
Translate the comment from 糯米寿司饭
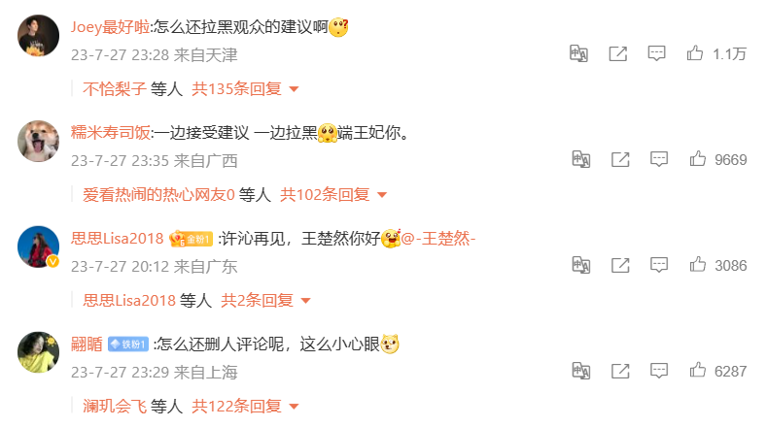pyautogui.click(x=581, y=159)
